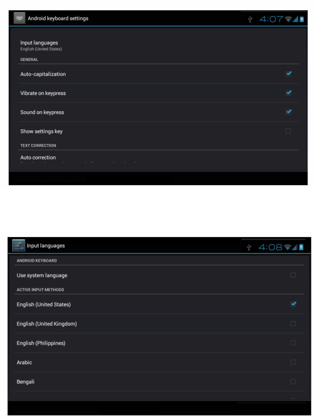314x419 pixels.
Task: Enable Use system language checkbox
Action: (293, 275)
